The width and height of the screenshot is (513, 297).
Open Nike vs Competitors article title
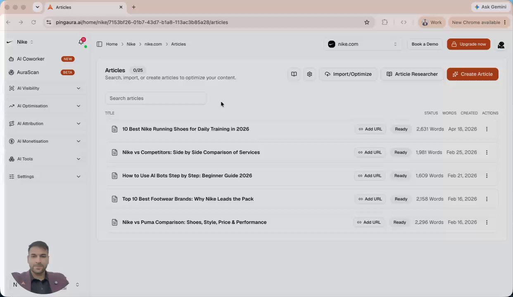click(191, 152)
